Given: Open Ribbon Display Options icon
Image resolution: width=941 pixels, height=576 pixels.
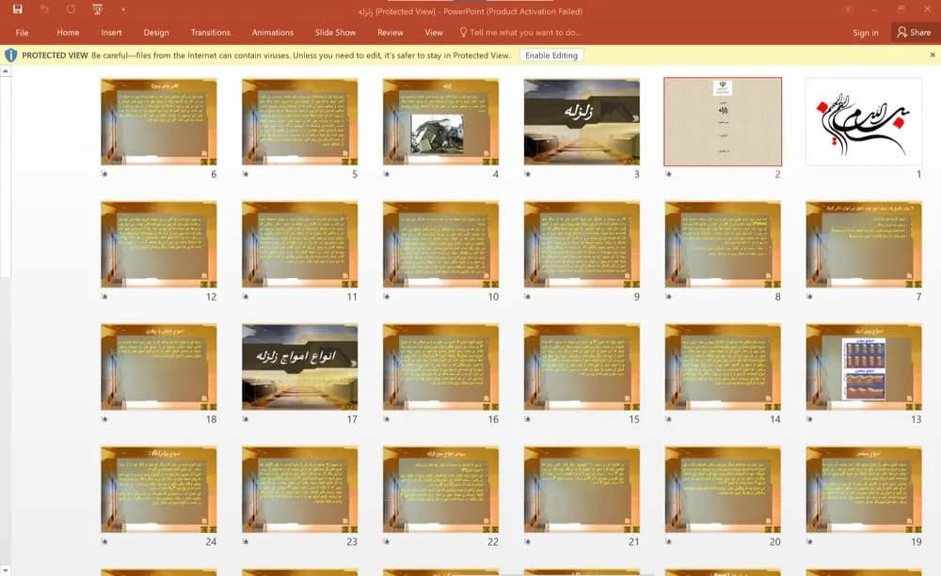Looking at the screenshot, I should coord(849,9).
